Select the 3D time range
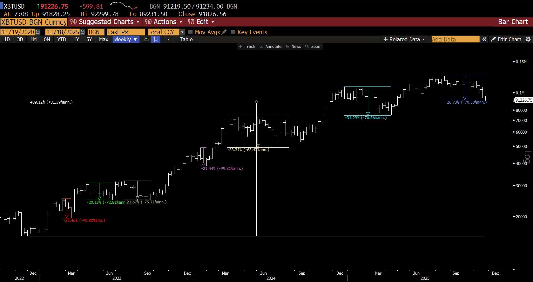Image resolution: width=533 pixels, height=282 pixels. (20, 39)
